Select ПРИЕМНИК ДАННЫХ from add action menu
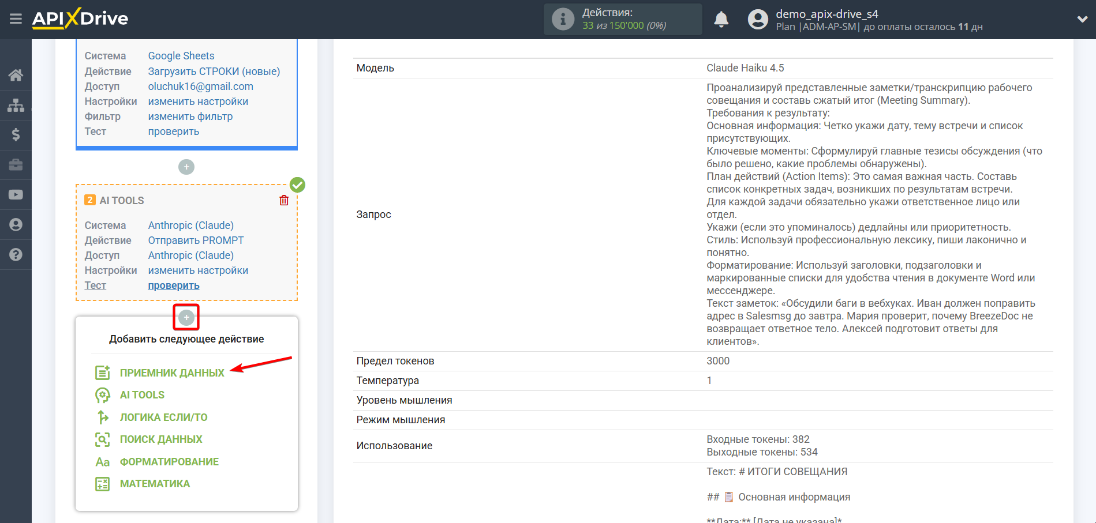The height and width of the screenshot is (523, 1096). tap(171, 373)
